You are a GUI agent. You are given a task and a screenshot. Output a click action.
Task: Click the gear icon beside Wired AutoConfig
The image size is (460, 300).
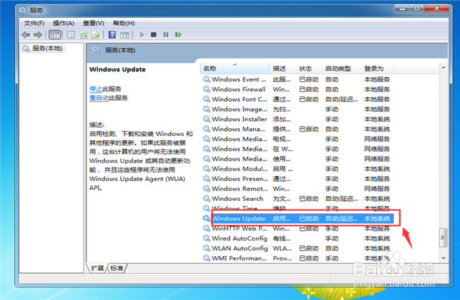click(207, 238)
